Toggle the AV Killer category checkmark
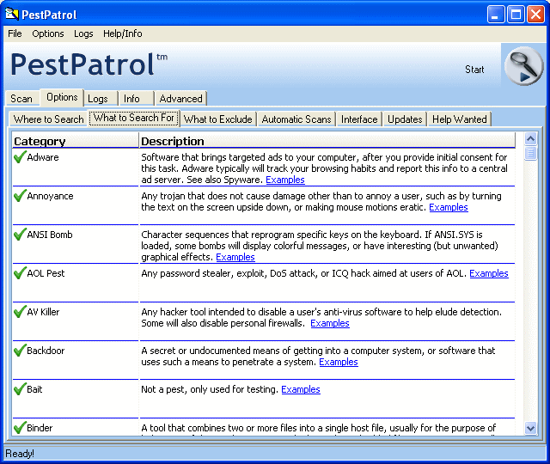Screen dimensions: 550x464 (x=20, y=311)
